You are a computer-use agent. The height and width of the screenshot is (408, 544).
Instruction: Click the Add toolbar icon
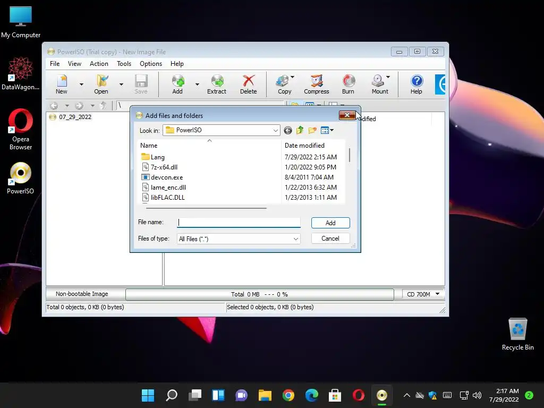point(177,84)
